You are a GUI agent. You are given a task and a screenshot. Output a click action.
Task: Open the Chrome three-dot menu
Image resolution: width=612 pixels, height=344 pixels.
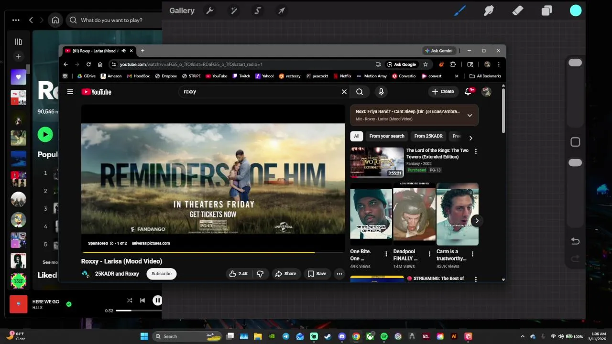coord(499,64)
